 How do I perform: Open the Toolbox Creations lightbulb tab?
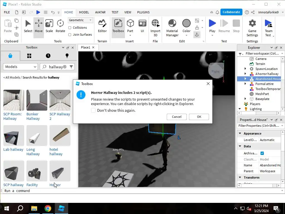point(67,56)
